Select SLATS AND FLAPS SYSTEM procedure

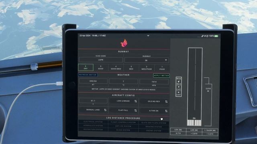point(153,123)
